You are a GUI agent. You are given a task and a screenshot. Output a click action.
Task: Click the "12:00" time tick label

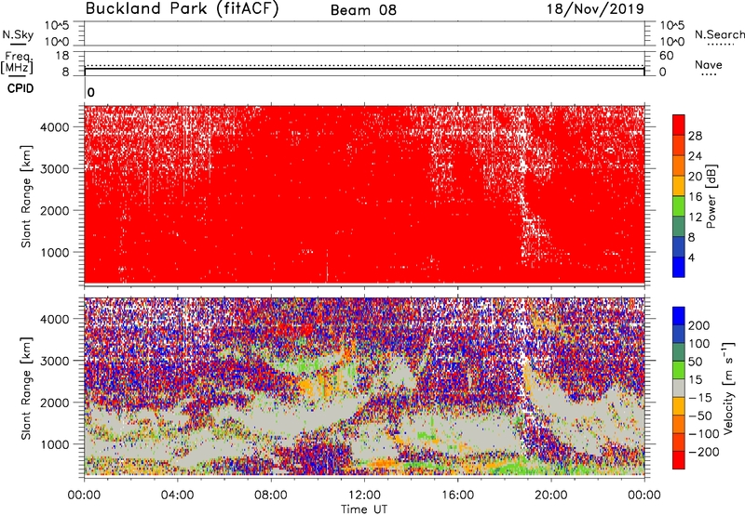(x=364, y=495)
